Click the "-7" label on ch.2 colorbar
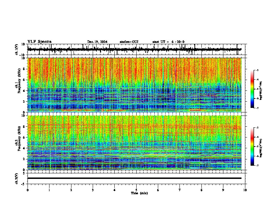276x213 pixels. [257, 165]
